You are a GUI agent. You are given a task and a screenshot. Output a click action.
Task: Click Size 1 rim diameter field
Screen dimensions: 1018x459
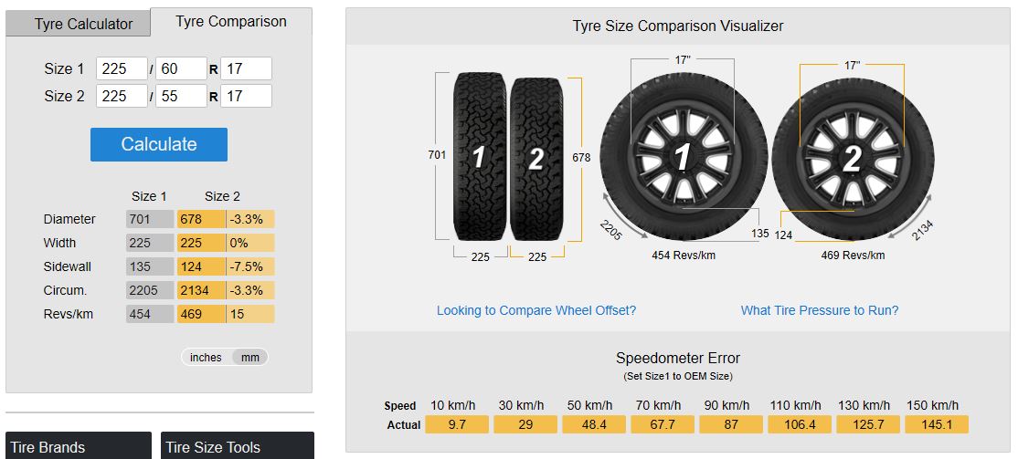click(x=246, y=68)
